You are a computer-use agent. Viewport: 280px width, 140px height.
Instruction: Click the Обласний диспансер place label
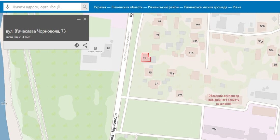coord(223,100)
